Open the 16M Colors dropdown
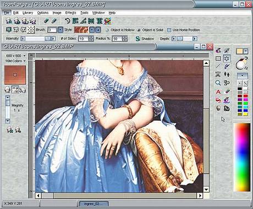This screenshot has width=253, height=209. tap(24, 61)
